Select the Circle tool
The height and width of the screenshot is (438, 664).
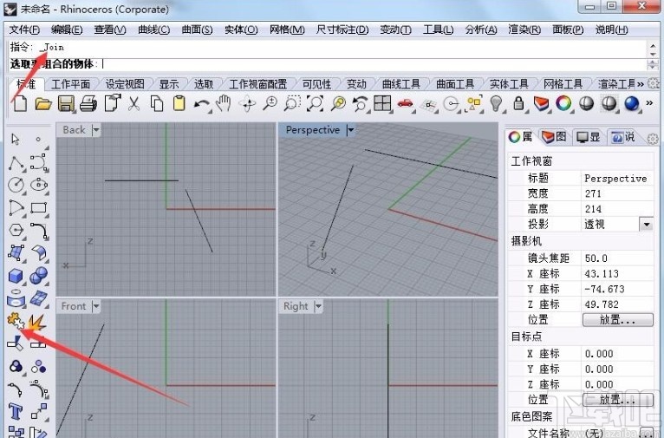[x=16, y=185]
